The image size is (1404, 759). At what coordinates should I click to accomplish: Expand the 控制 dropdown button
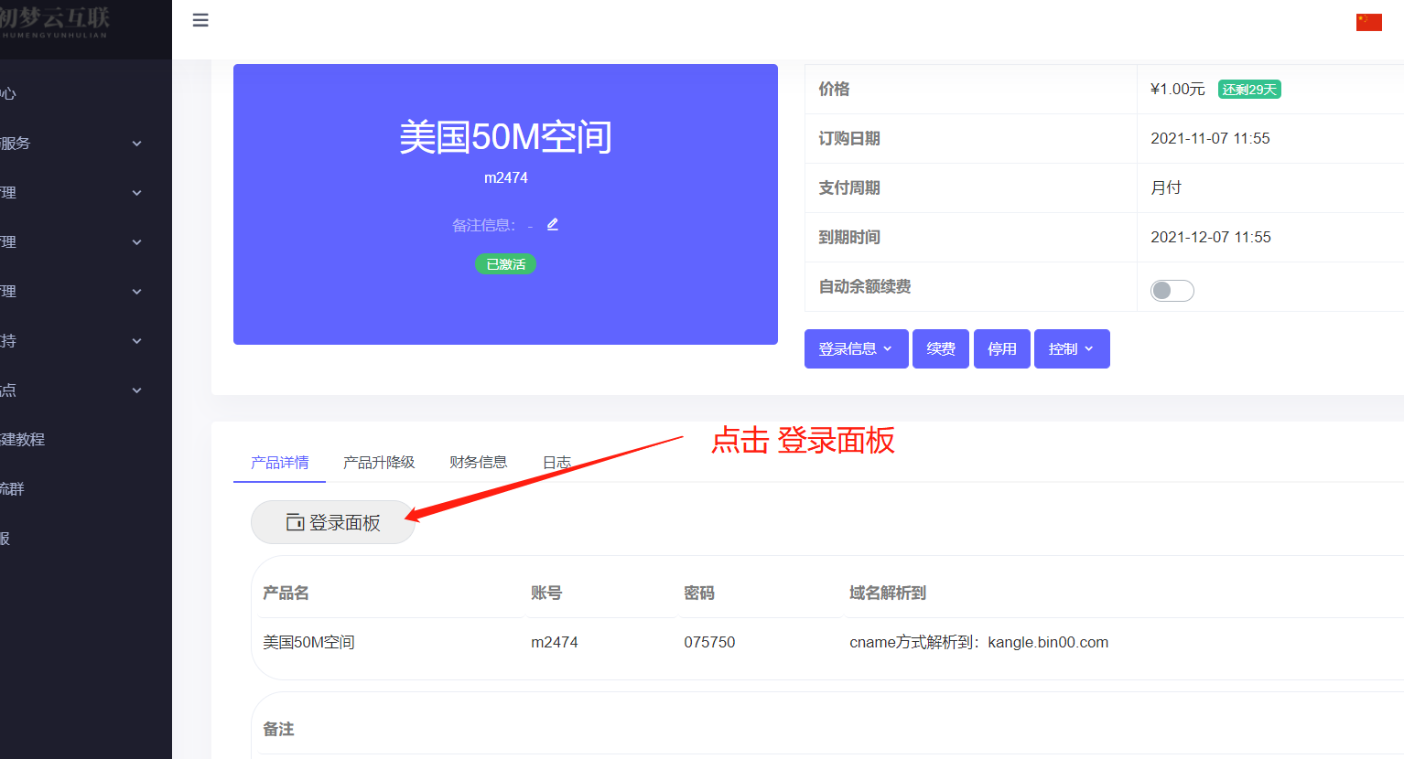pyautogui.click(x=1071, y=348)
